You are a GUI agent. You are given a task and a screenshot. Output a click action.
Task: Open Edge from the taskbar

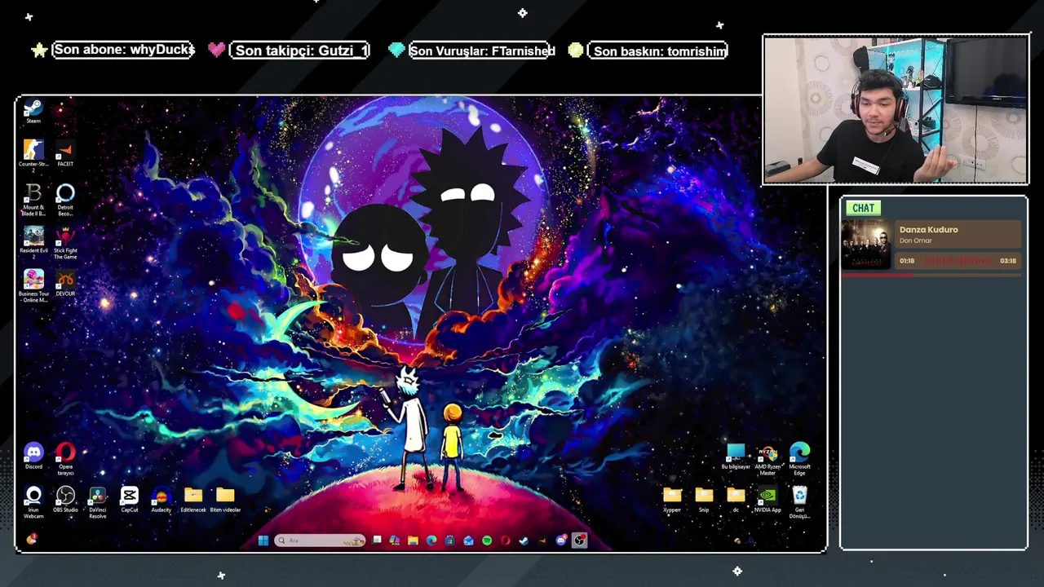(x=431, y=541)
